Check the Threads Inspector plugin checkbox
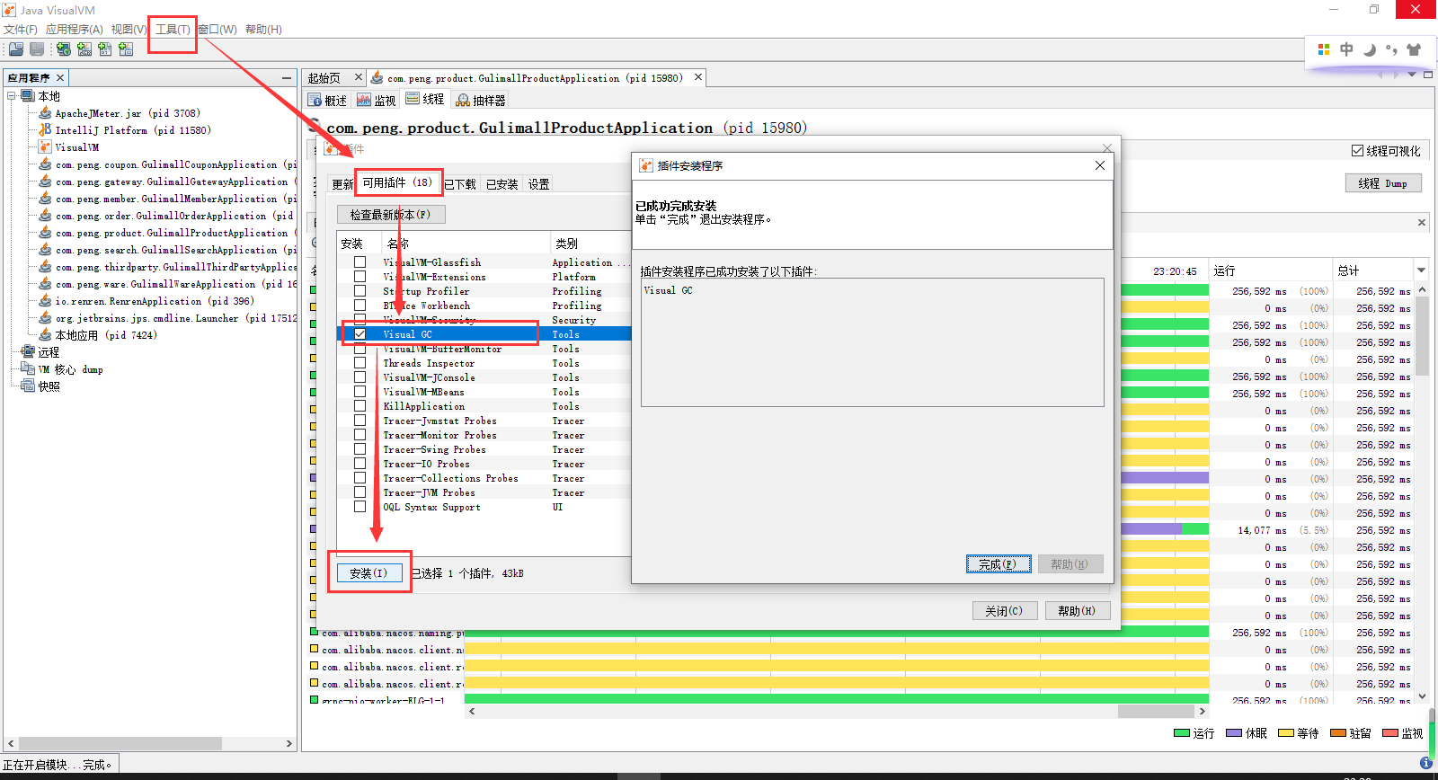Screen dimensions: 1438x780 (359, 363)
